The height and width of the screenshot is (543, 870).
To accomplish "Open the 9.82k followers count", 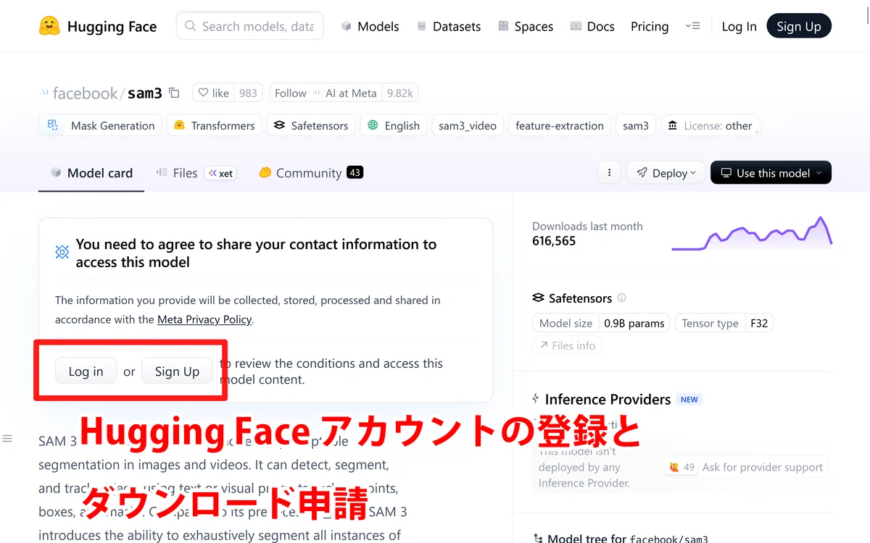I will [400, 93].
